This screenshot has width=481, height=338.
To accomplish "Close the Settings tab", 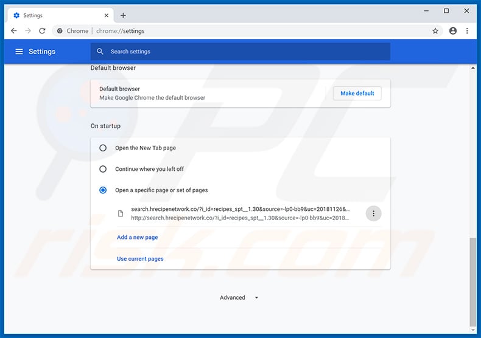I will (107, 15).
